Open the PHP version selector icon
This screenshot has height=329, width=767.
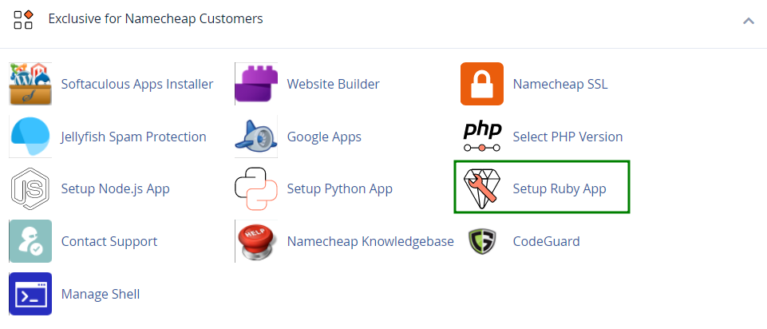[x=482, y=137]
